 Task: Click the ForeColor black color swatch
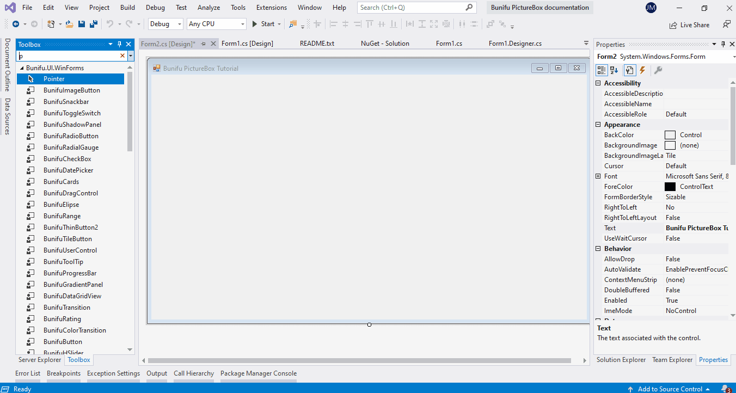point(670,187)
